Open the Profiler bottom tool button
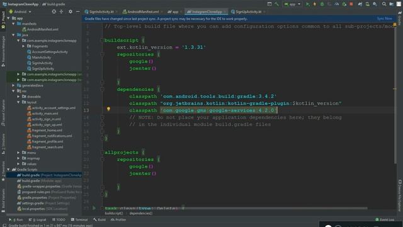403x227 pixels. 118,220
